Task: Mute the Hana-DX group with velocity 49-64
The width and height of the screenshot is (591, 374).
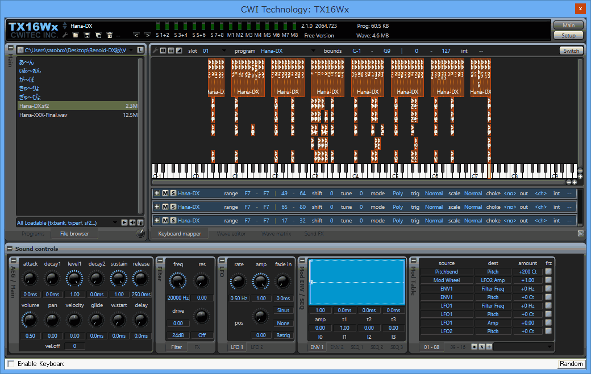Action: 165,193
